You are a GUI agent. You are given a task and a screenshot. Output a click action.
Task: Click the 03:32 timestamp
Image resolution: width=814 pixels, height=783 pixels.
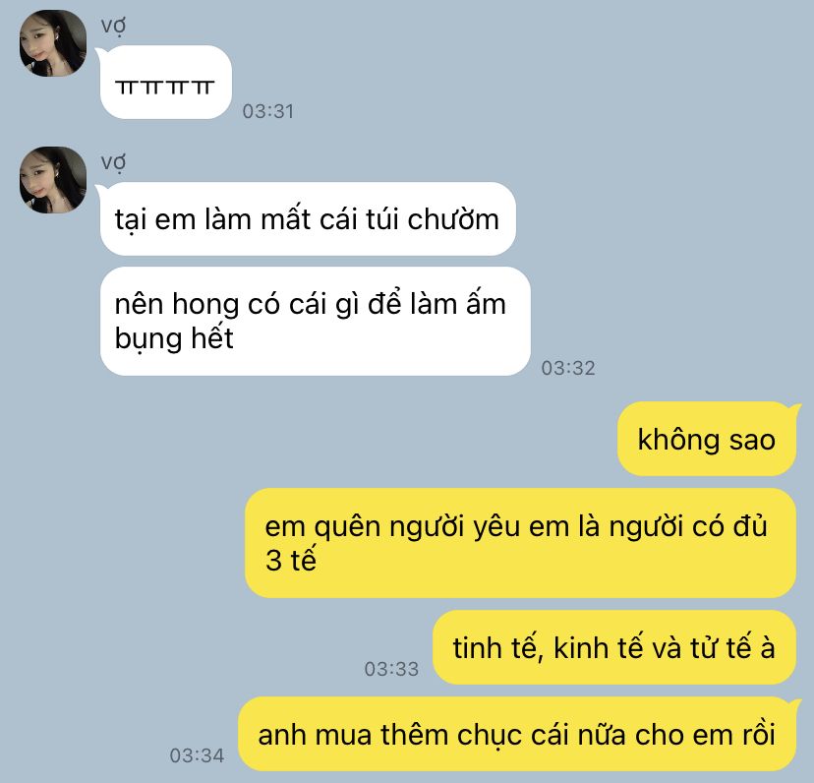pos(568,368)
